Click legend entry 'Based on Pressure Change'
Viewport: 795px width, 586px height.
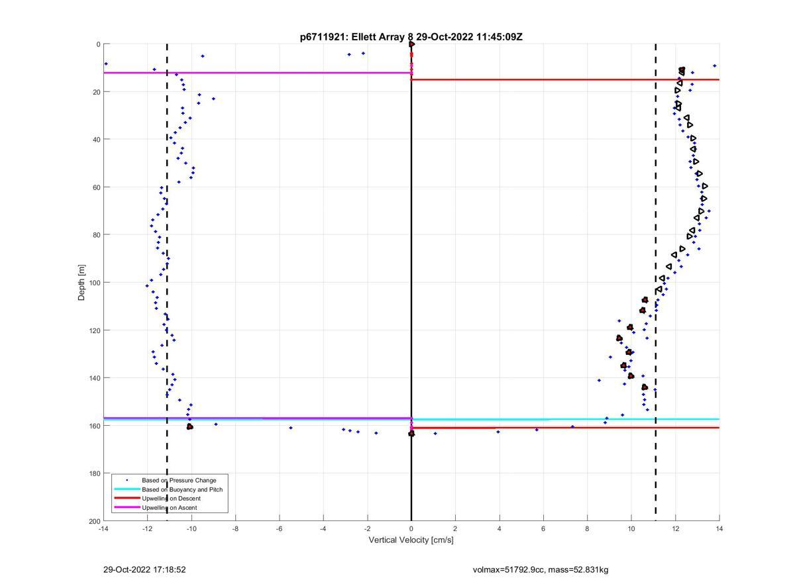[x=179, y=480]
